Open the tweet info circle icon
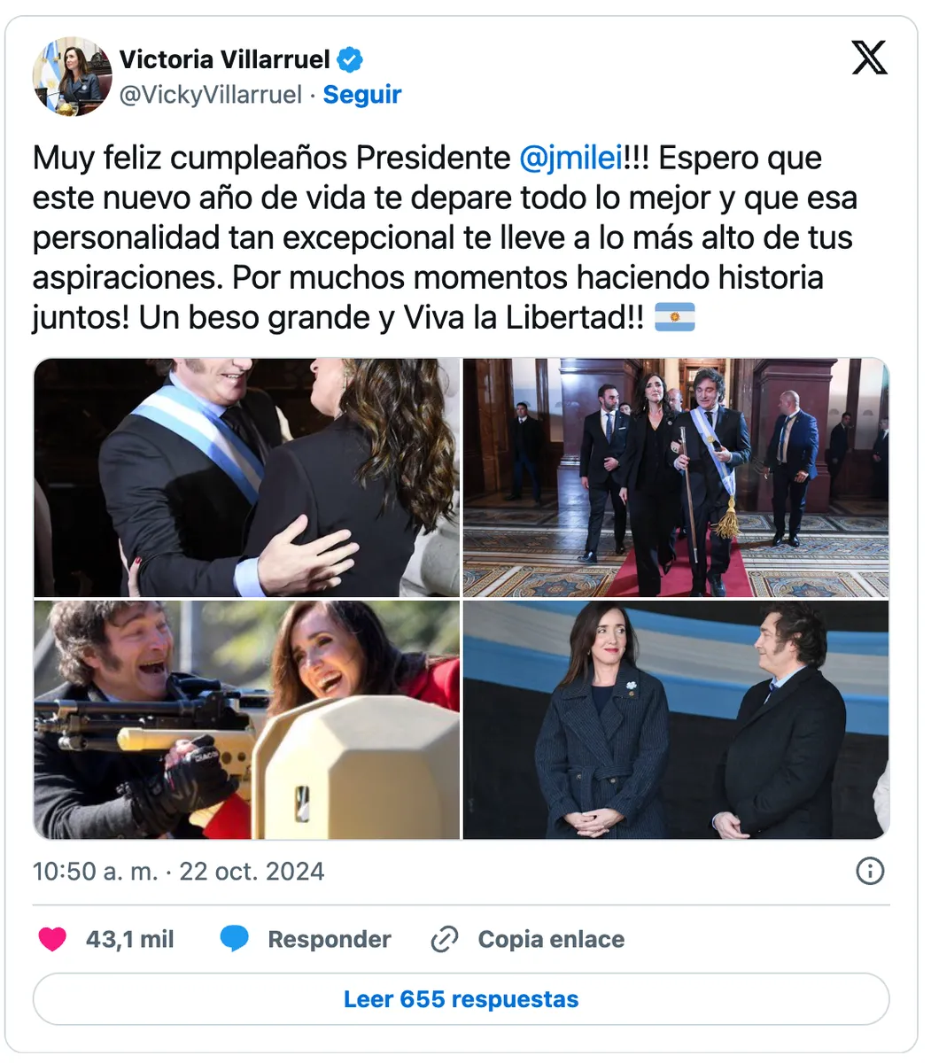The width and height of the screenshot is (931, 1063). [x=870, y=871]
